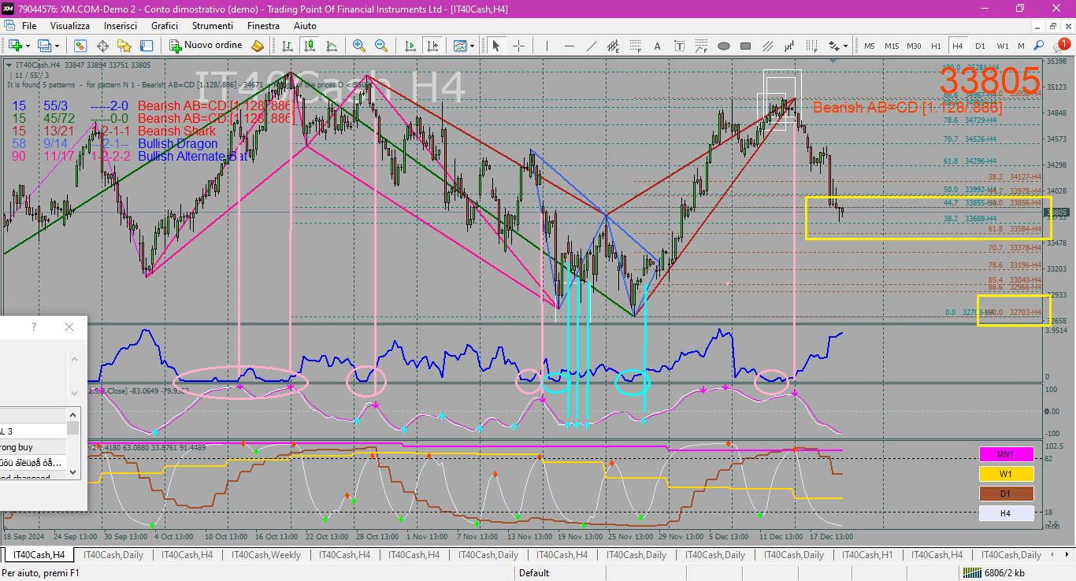Switch timeframe to W1

coord(1003,46)
